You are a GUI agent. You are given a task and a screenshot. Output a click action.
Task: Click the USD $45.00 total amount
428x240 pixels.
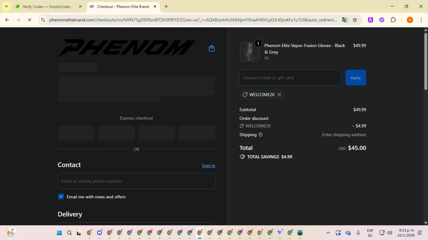pos(352,148)
